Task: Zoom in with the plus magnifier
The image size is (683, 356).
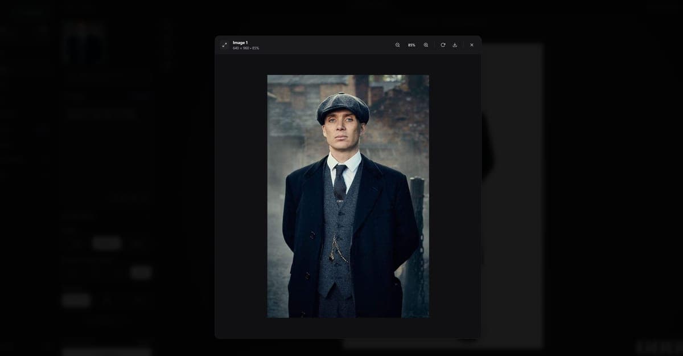Action: tap(426, 45)
